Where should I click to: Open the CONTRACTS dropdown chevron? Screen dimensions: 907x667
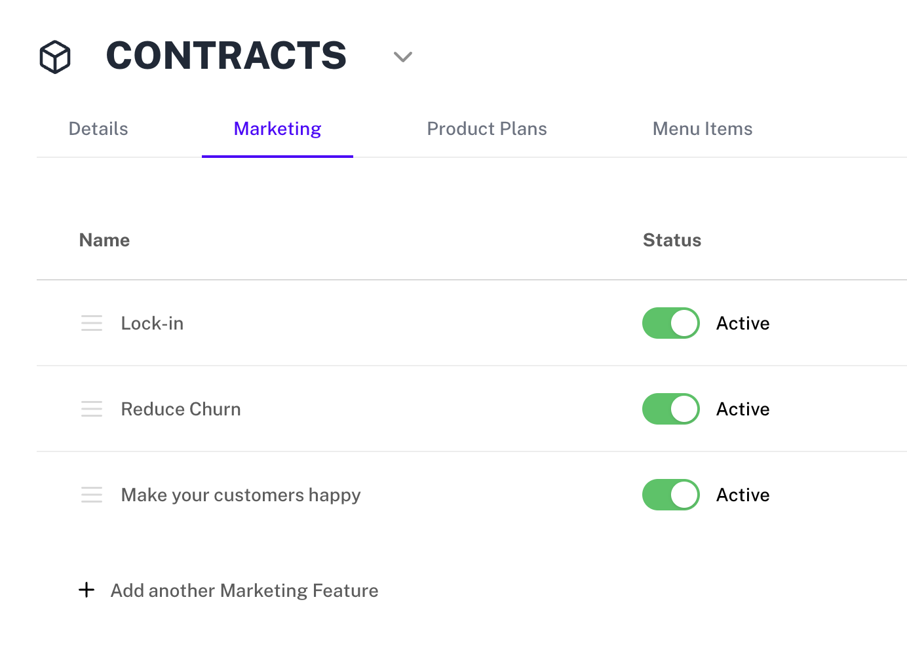402,57
